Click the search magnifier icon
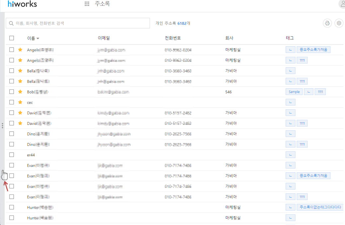This screenshot has height=225, width=345. click(x=11, y=23)
